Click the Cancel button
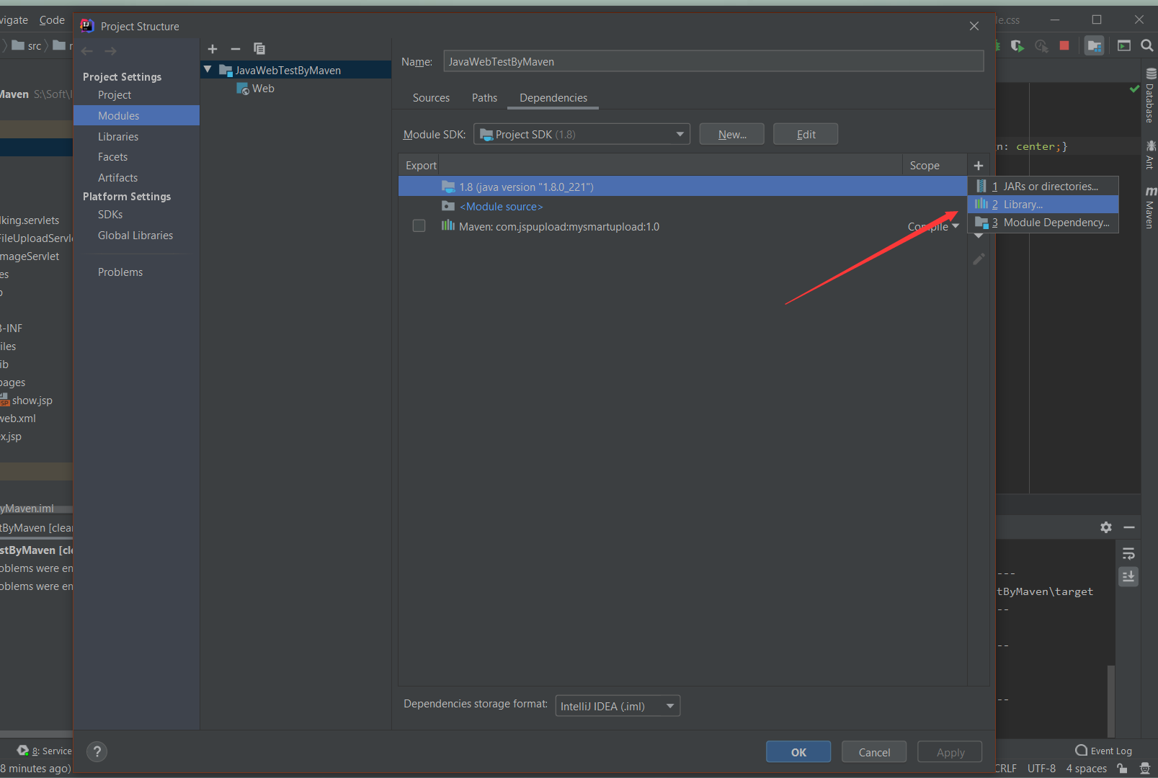This screenshot has width=1158, height=778. [874, 751]
